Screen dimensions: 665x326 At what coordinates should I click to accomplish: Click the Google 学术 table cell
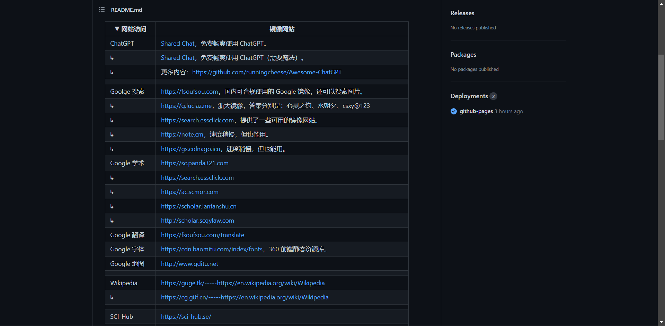click(x=130, y=163)
